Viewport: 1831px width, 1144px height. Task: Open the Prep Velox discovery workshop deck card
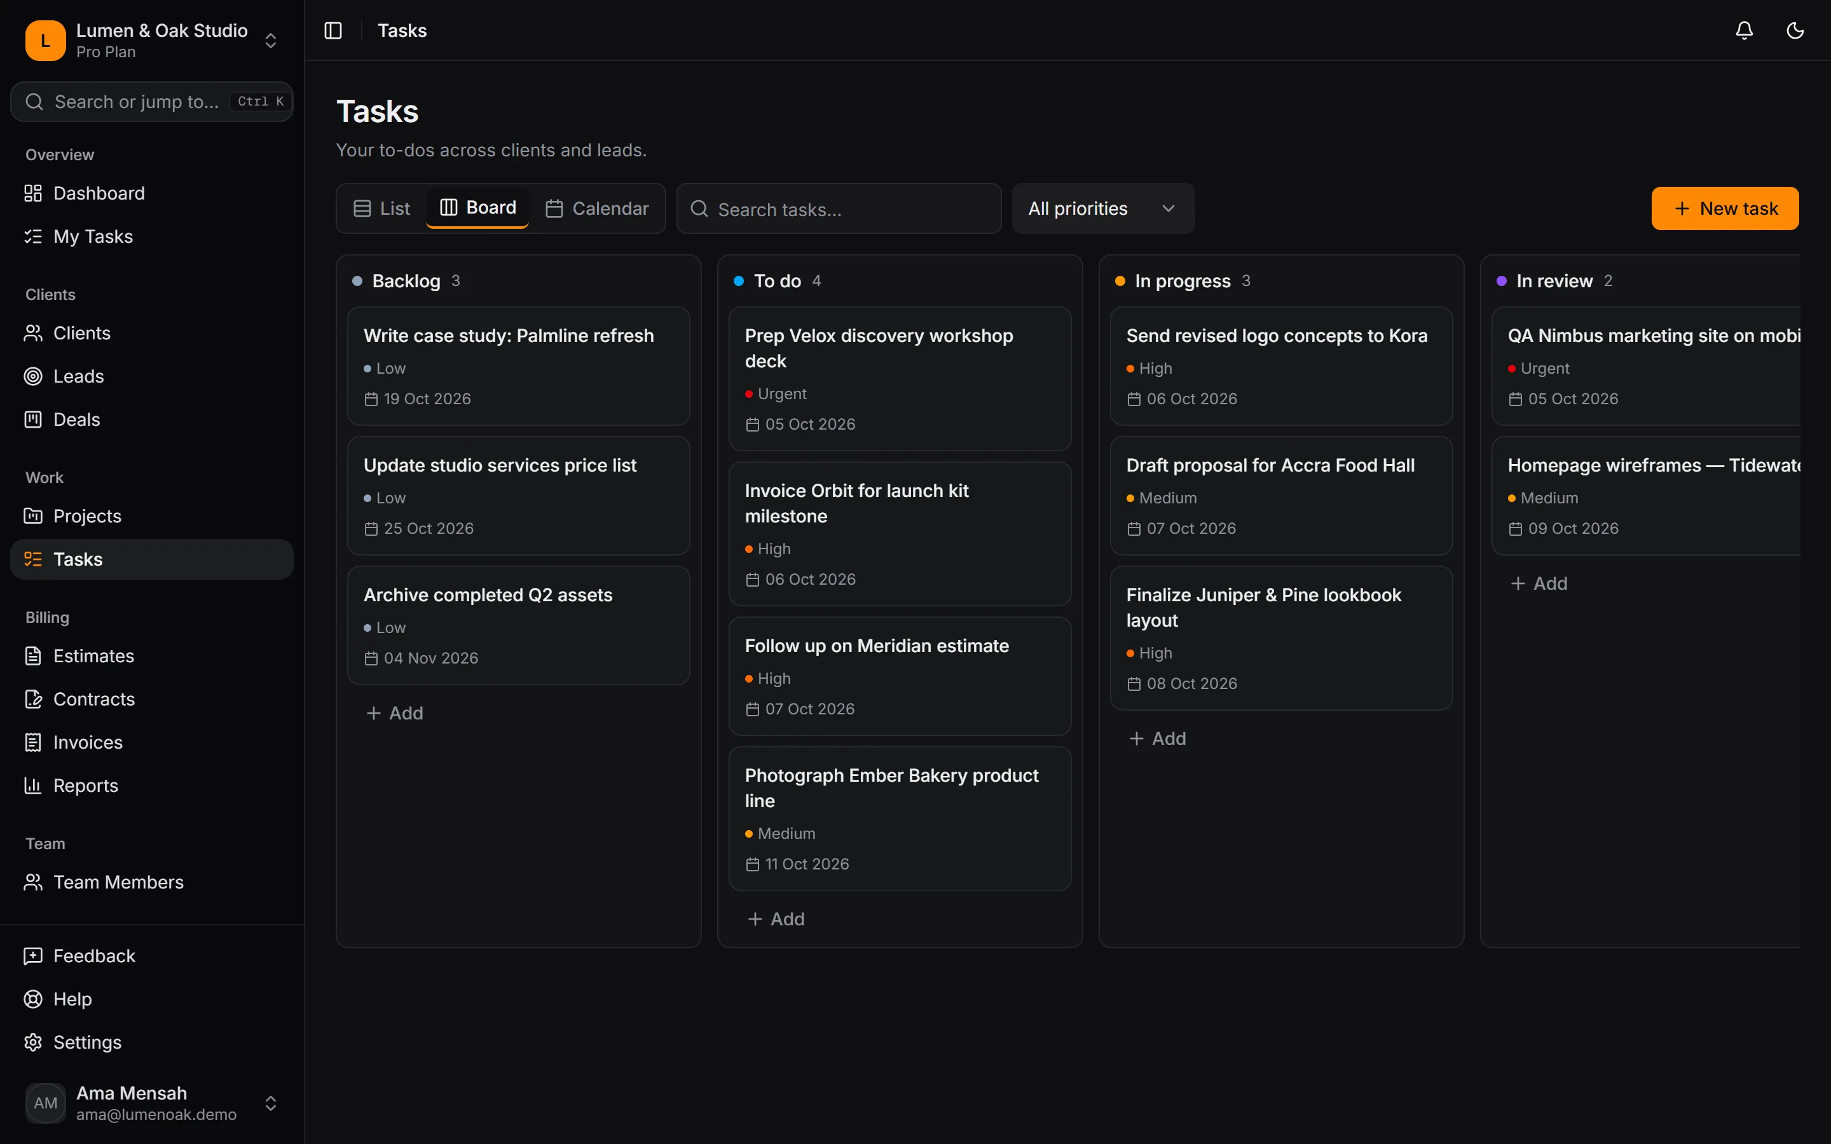900,378
